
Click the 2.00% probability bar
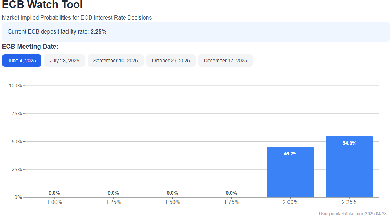tap(290, 173)
